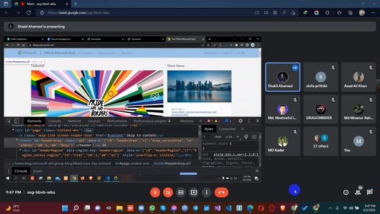Click the shared presentation screen area

click(x=132, y=109)
